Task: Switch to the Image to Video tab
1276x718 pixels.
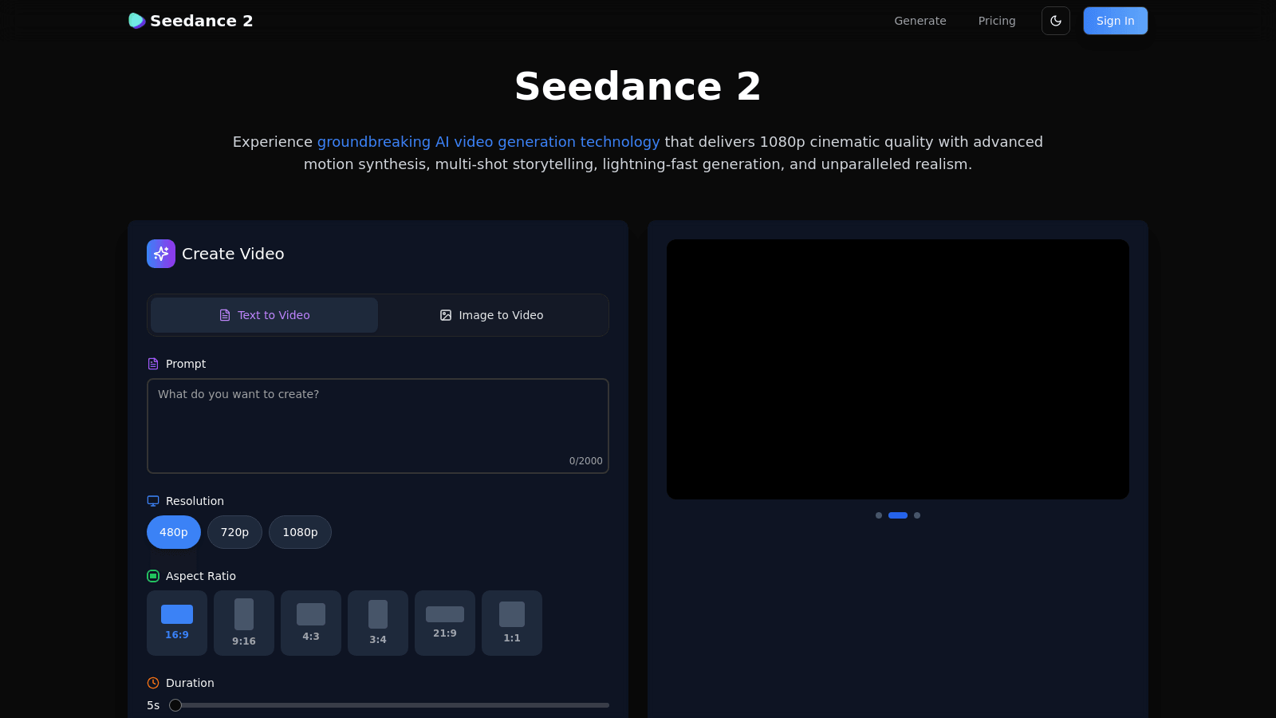Action: coord(492,315)
